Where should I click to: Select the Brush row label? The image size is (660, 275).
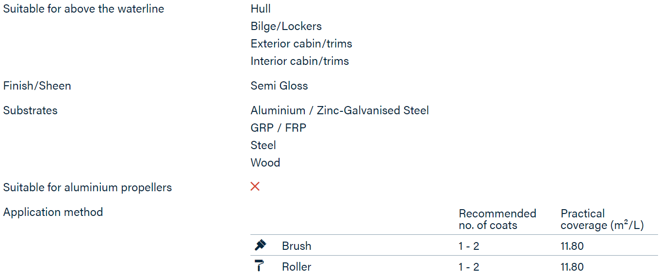point(297,246)
